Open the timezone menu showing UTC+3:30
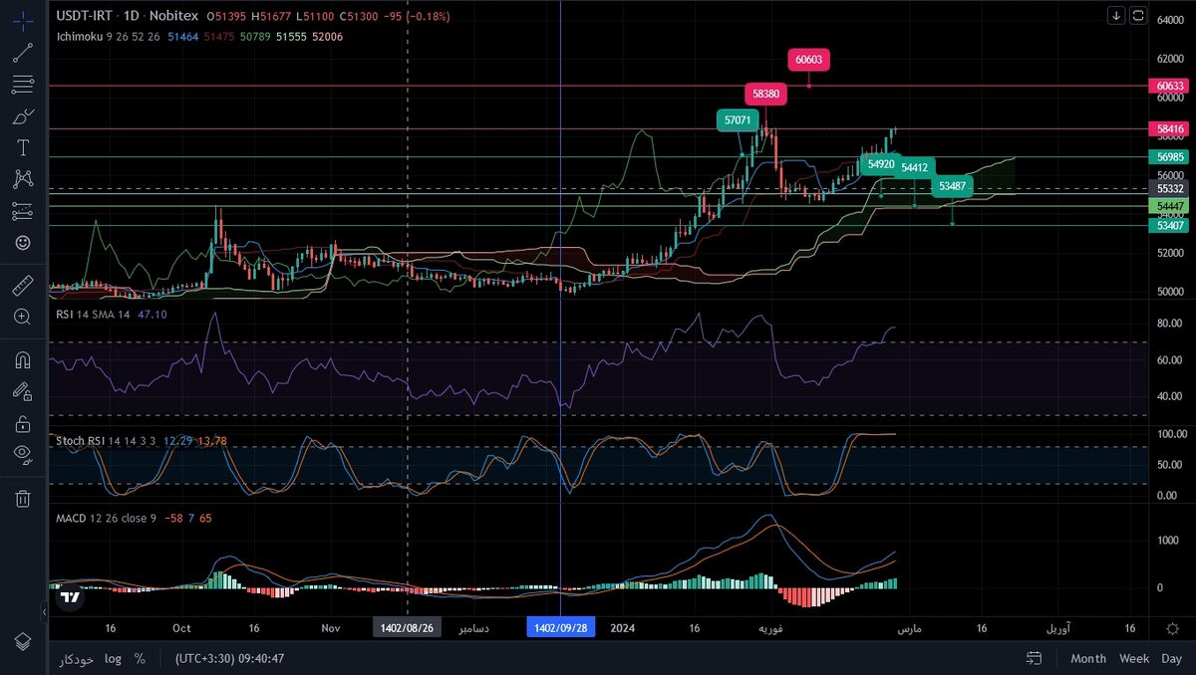 coord(230,658)
